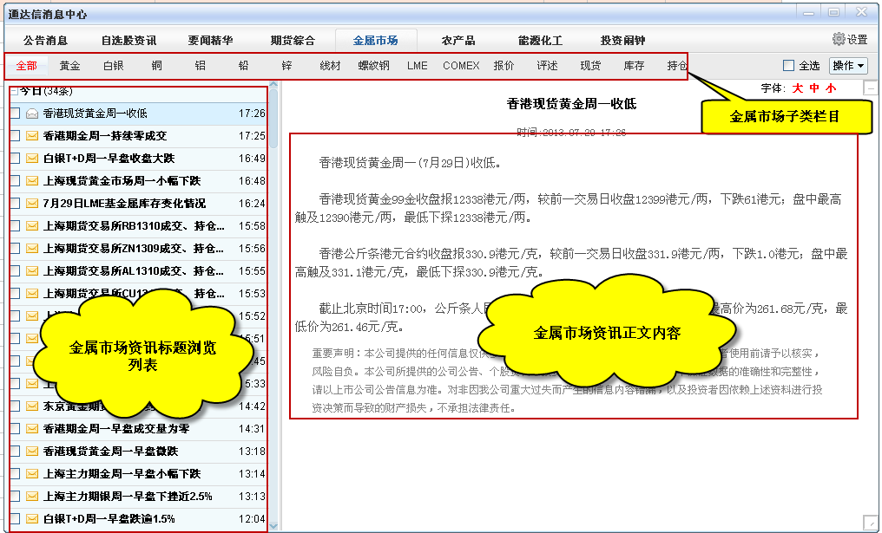This screenshot has height=533, width=882.
Task: Collapse the 今日(34条) group
Action: point(14,91)
